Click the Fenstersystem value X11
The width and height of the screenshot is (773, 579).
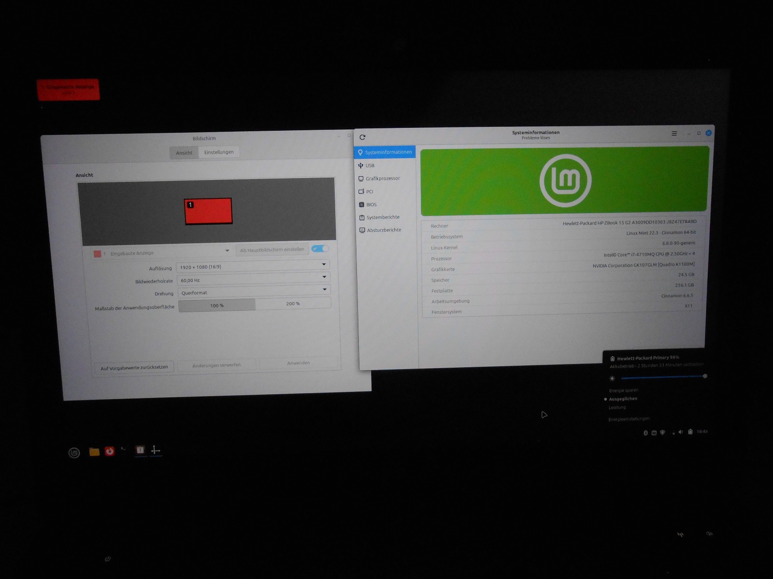(x=688, y=306)
